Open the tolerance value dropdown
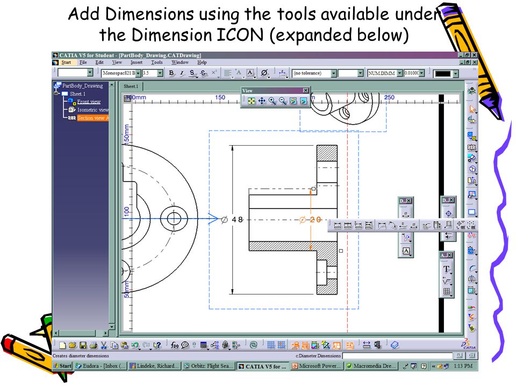Viewport: 516px width, 387px height. pos(360,73)
